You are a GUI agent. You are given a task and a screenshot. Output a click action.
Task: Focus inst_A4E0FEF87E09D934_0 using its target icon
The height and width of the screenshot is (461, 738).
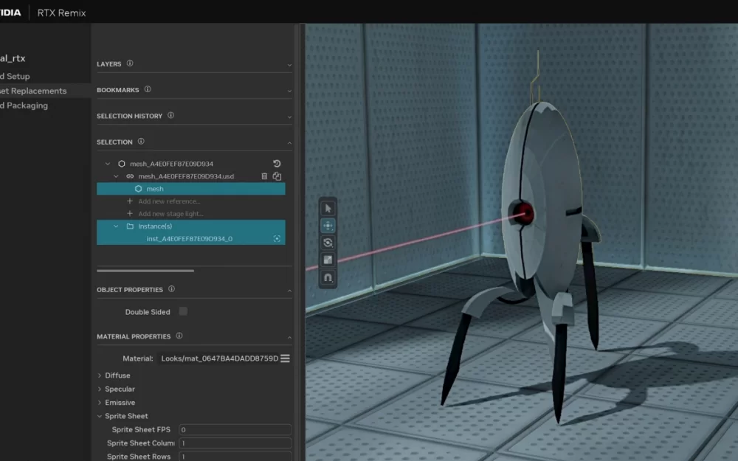point(278,238)
